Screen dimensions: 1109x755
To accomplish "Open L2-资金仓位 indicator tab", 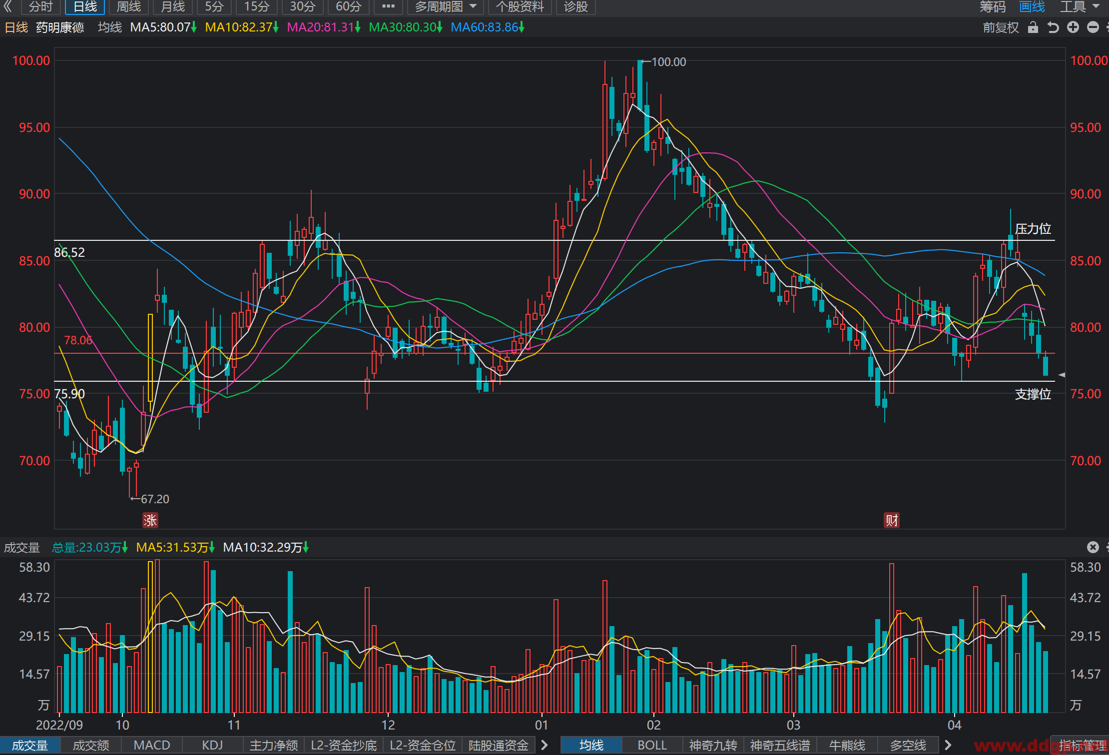I will [x=423, y=746].
